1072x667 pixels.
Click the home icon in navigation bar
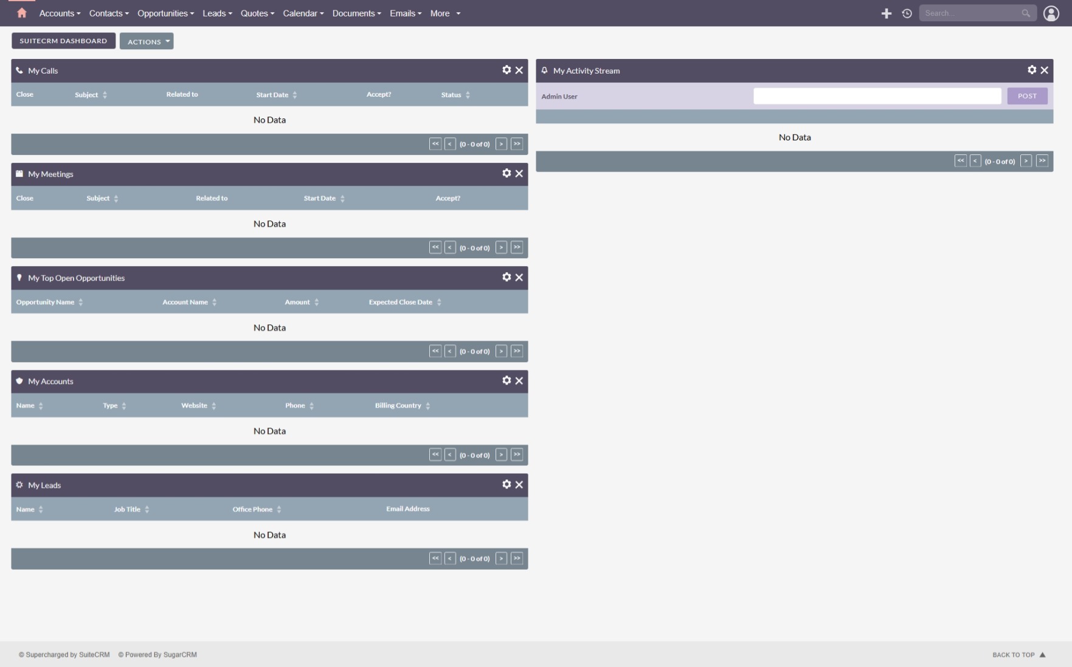22,13
